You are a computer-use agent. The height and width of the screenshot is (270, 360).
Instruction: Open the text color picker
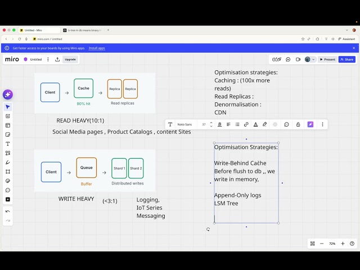(255, 124)
